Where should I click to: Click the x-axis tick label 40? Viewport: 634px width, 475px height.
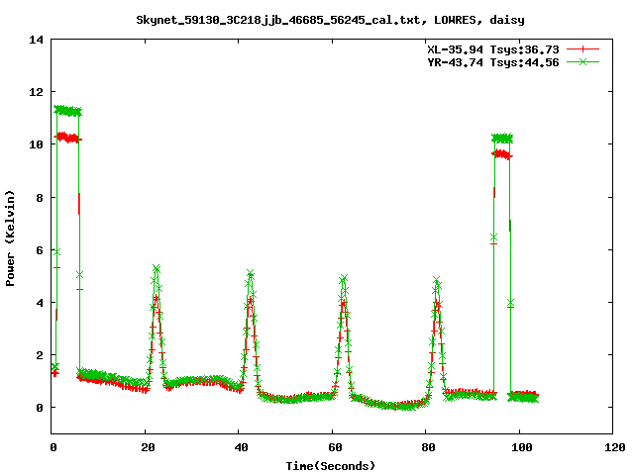point(242,447)
